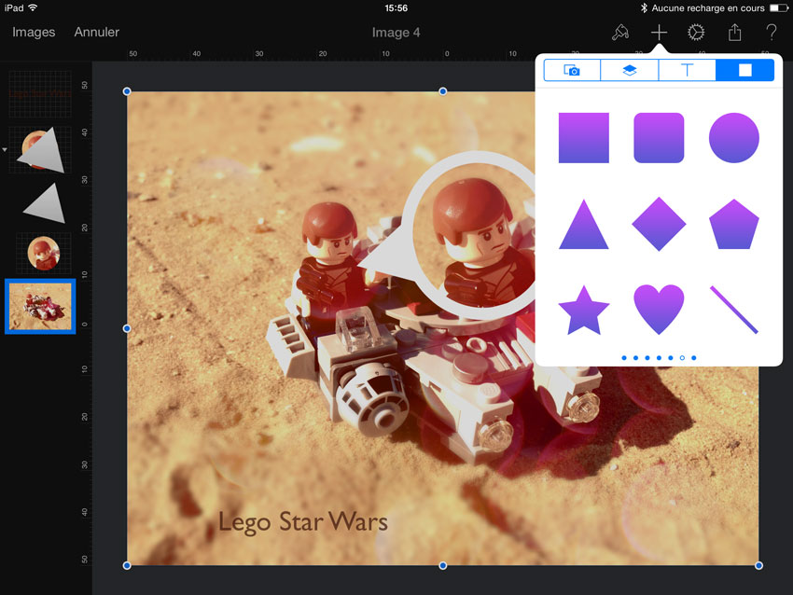
Task: Insert the rounded rectangle shape
Action: pos(659,137)
